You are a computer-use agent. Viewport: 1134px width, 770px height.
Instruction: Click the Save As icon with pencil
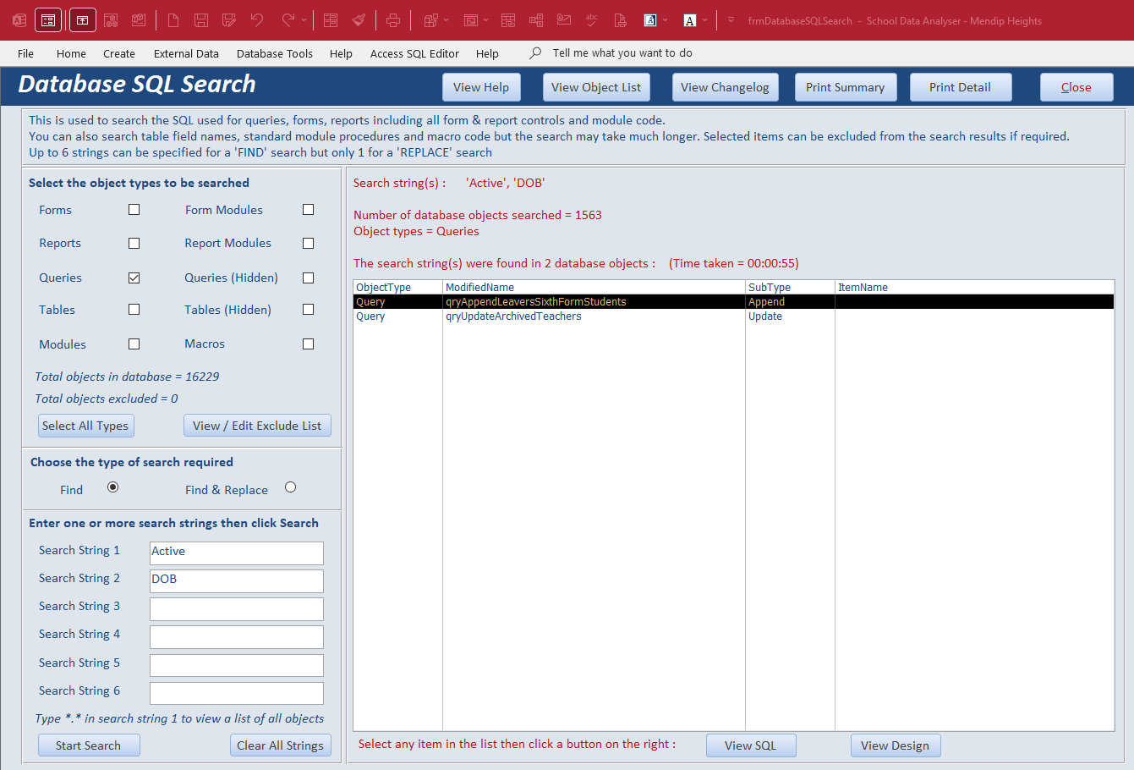[x=228, y=20]
